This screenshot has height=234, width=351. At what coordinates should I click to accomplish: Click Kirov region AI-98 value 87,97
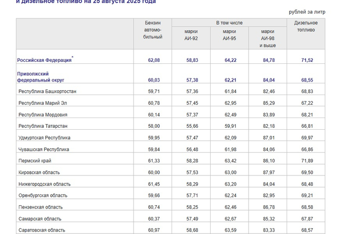tap(269, 173)
